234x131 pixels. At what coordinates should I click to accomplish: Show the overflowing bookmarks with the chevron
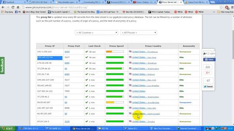tap(214, 12)
